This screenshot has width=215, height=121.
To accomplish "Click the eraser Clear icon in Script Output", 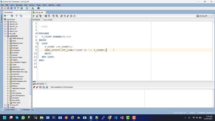I will pos(37,87).
